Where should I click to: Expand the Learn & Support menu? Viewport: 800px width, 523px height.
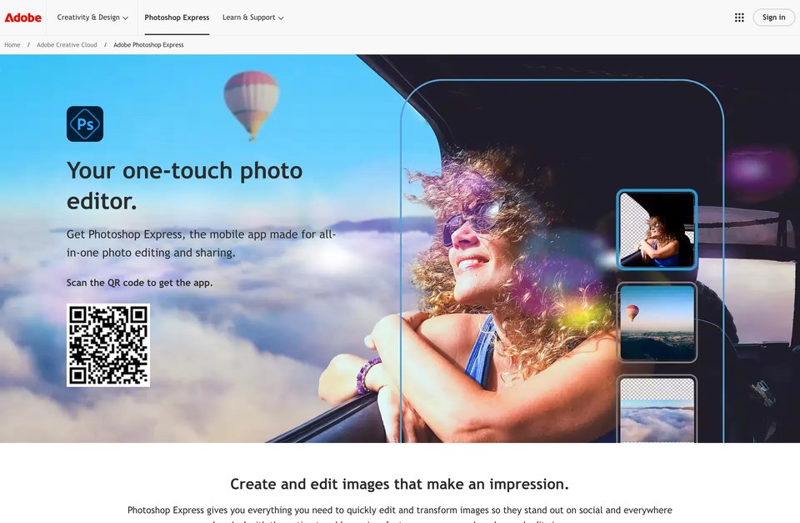(253, 18)
